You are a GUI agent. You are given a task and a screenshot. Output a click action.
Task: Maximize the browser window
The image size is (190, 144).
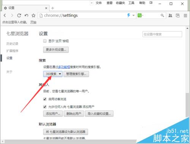pos(171,4)
